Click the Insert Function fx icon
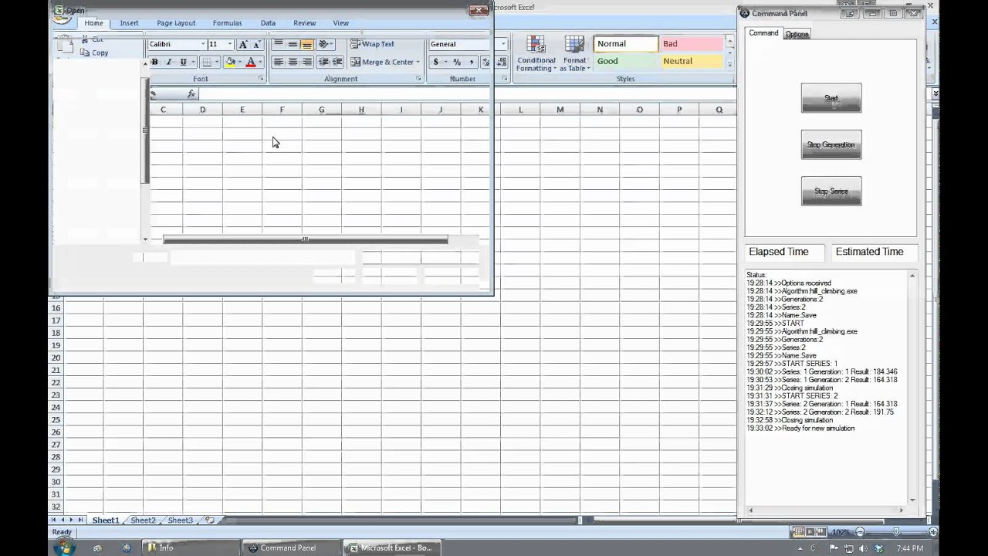The width and height of the screenshot is (988, 556). 191,93
